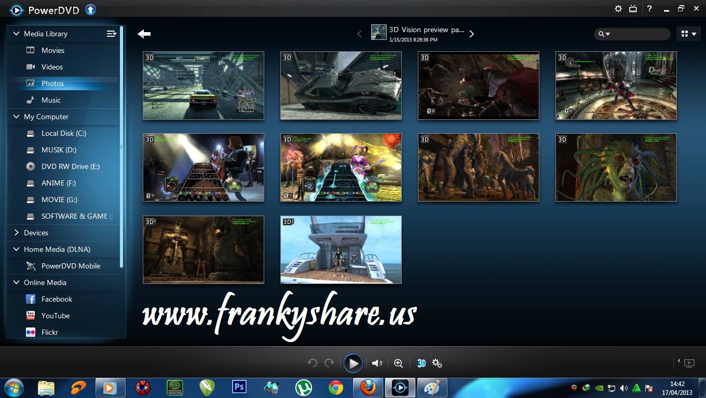Open the search options magnifier dropdown
The image size is (706, 398).
click(604, 34)
